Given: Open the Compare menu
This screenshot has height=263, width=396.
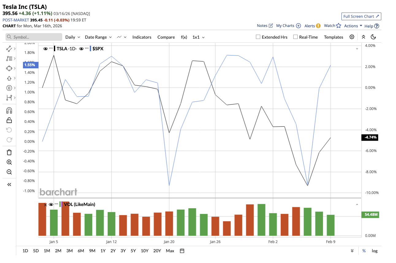Looking at the screenshot, I should [x=166, y=37].
